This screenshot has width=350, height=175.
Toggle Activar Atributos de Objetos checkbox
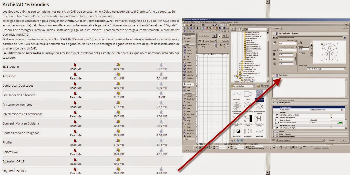click(x=331, y=128)
